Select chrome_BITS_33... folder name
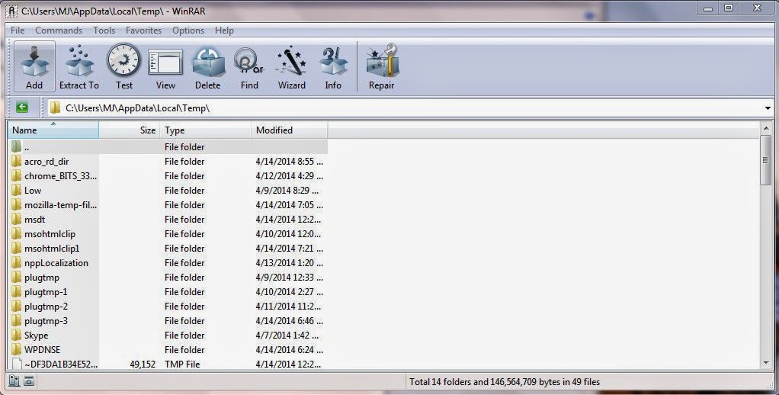 pos(61,176)
